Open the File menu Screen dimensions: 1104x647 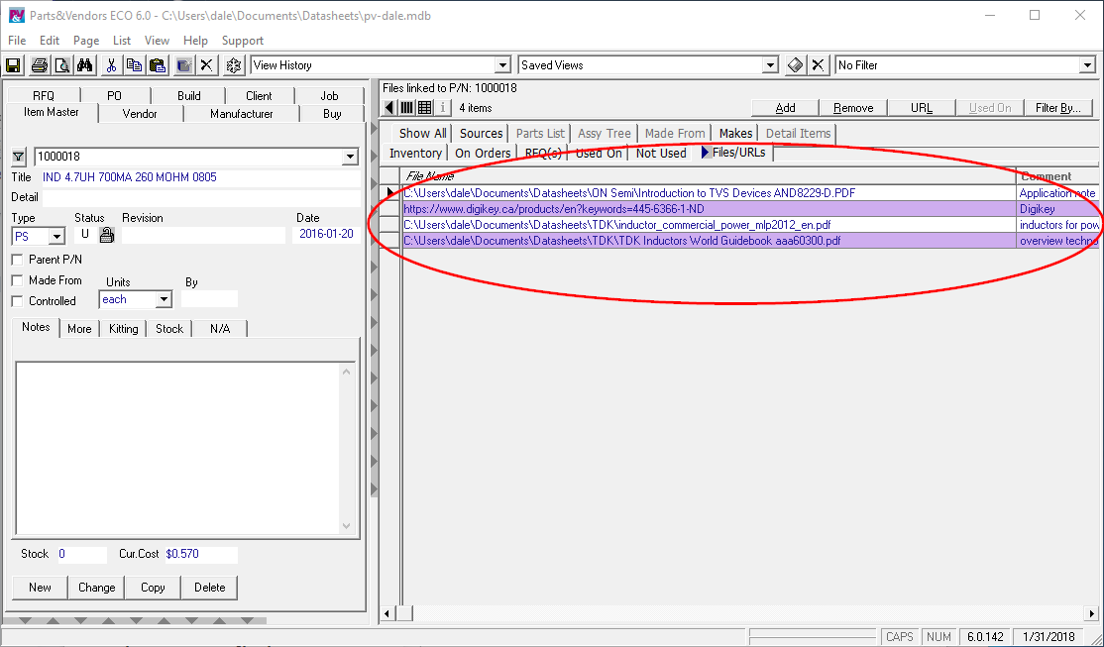point(17,41)
